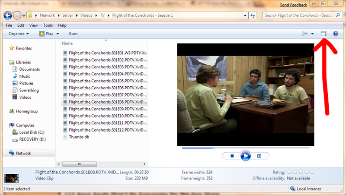Viewport: 346px width, 195px height.
Task: Open the Organize dropdown
Action: (x=19, y=34)
